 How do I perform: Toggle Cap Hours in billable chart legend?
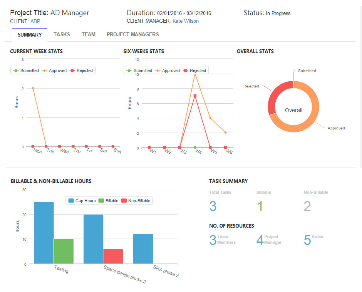[82, 201]
